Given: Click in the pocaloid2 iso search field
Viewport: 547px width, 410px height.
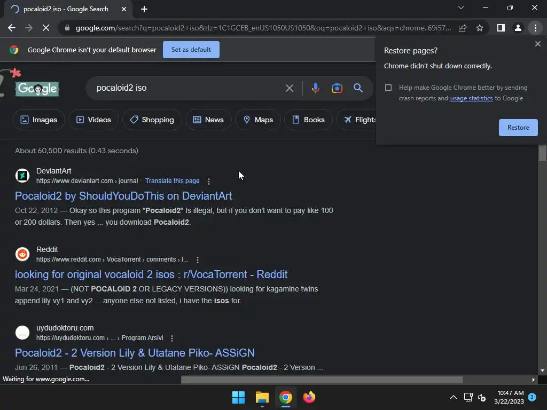Looking at the screenshot, I should [189, 88].
